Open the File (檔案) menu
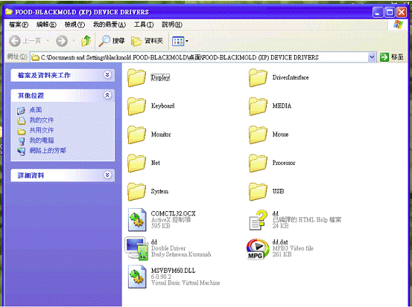This screenshot has width=412, height=307. (19, 25)
